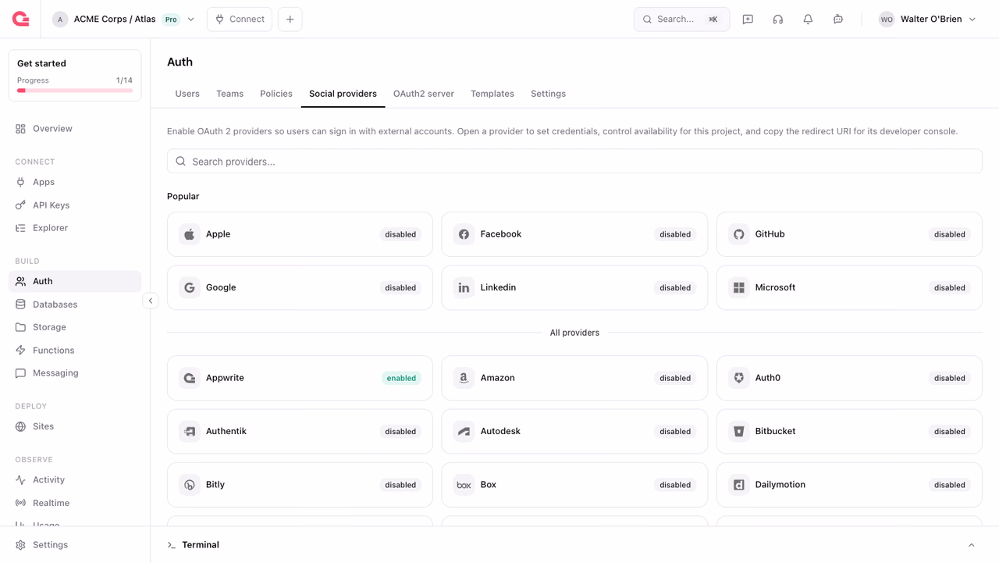Click the Apple provider logo icon

click(190, 234)
